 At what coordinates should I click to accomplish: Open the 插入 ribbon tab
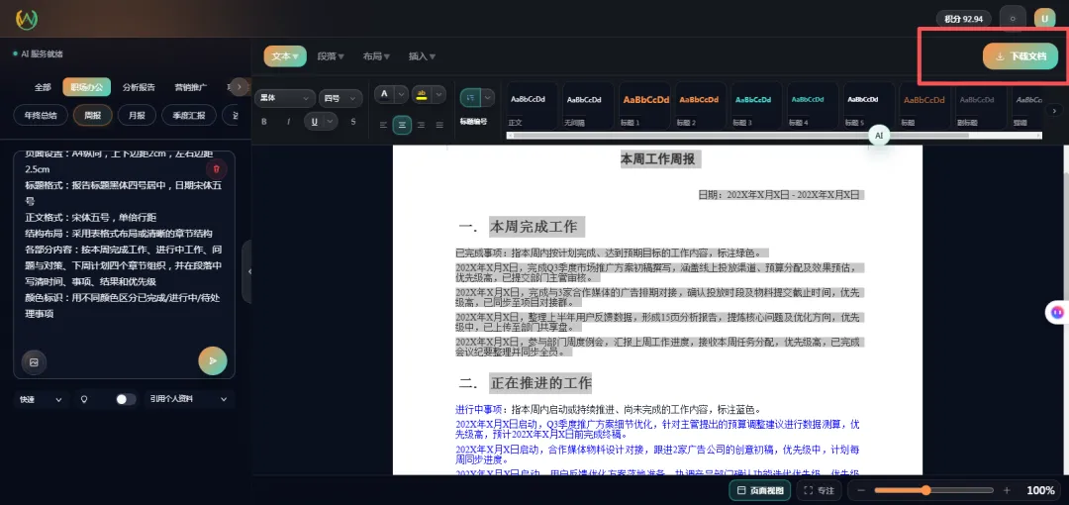tap(422, 56)
